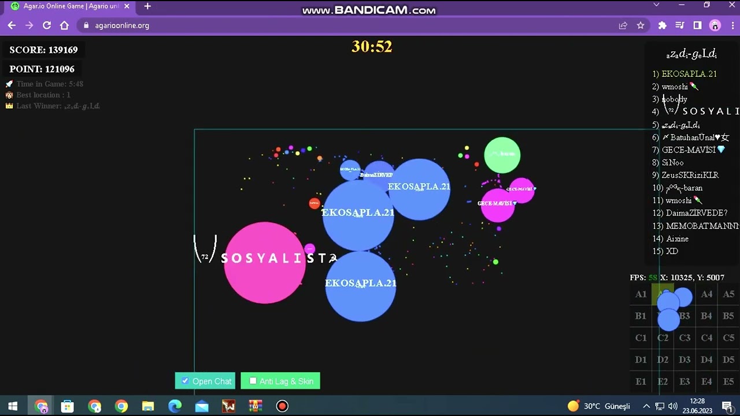Viewport: 740px width, 416px height.
Task: Open the volume control in system tray
Action: pos(672,406)
